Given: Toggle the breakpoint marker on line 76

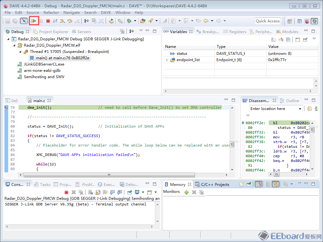Looking at the screenshot, I should coord(6,107).
